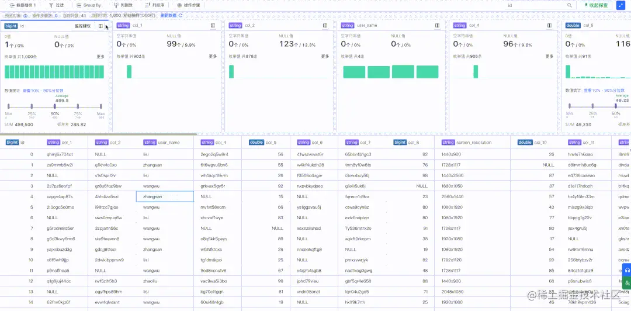Open the Group By toolbar item

point(89,6)
